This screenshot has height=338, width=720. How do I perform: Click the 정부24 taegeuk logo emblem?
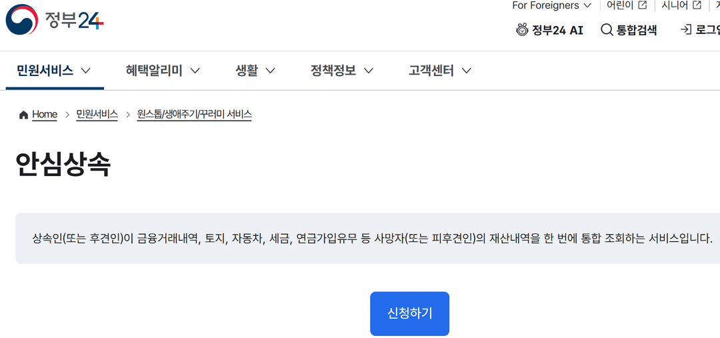click(22, 20)
